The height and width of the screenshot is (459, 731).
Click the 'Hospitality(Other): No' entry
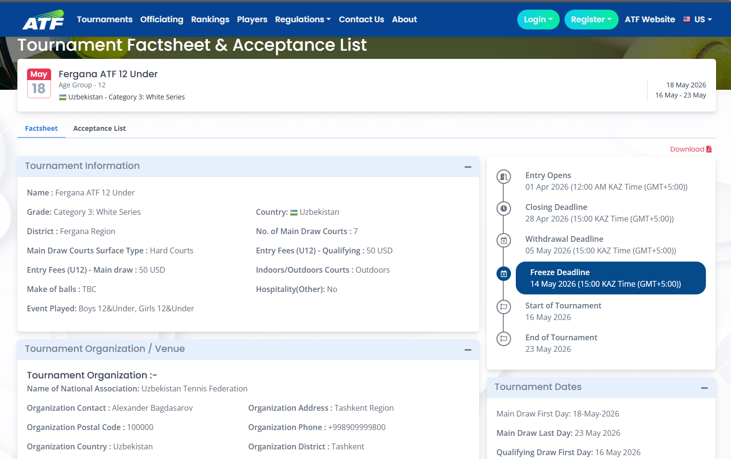point(297,289)
